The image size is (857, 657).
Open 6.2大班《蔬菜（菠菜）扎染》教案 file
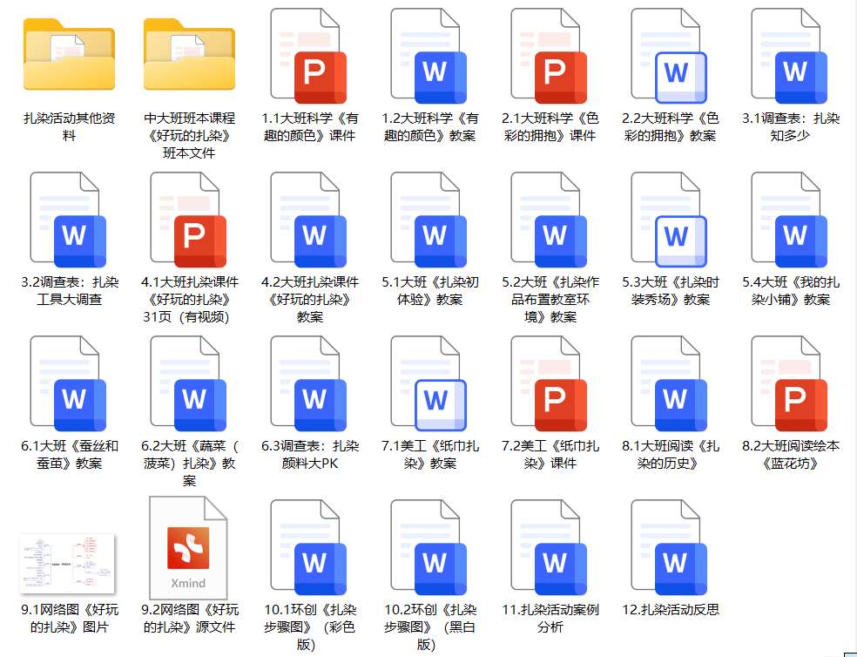click(x=189, y=385)
